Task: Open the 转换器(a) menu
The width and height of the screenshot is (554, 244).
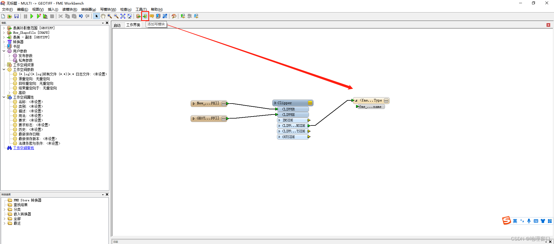Action: [89, 10]
